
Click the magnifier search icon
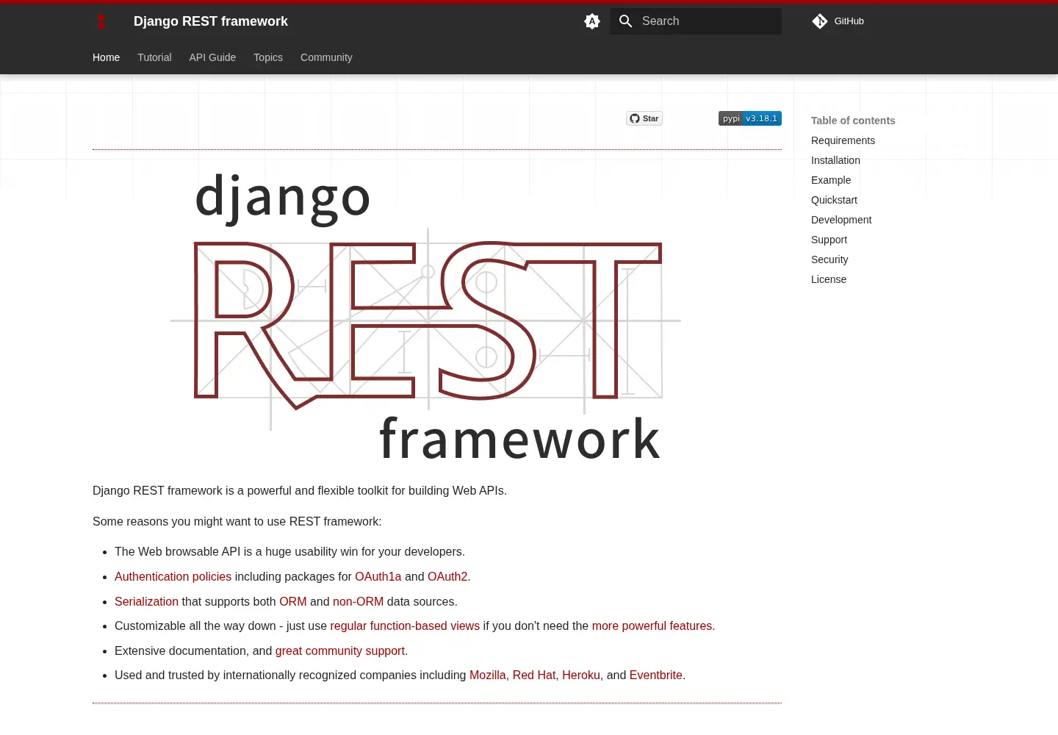[x=626, y=21]
